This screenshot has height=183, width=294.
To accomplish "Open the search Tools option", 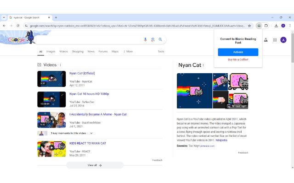I will [x=161, y=52].
